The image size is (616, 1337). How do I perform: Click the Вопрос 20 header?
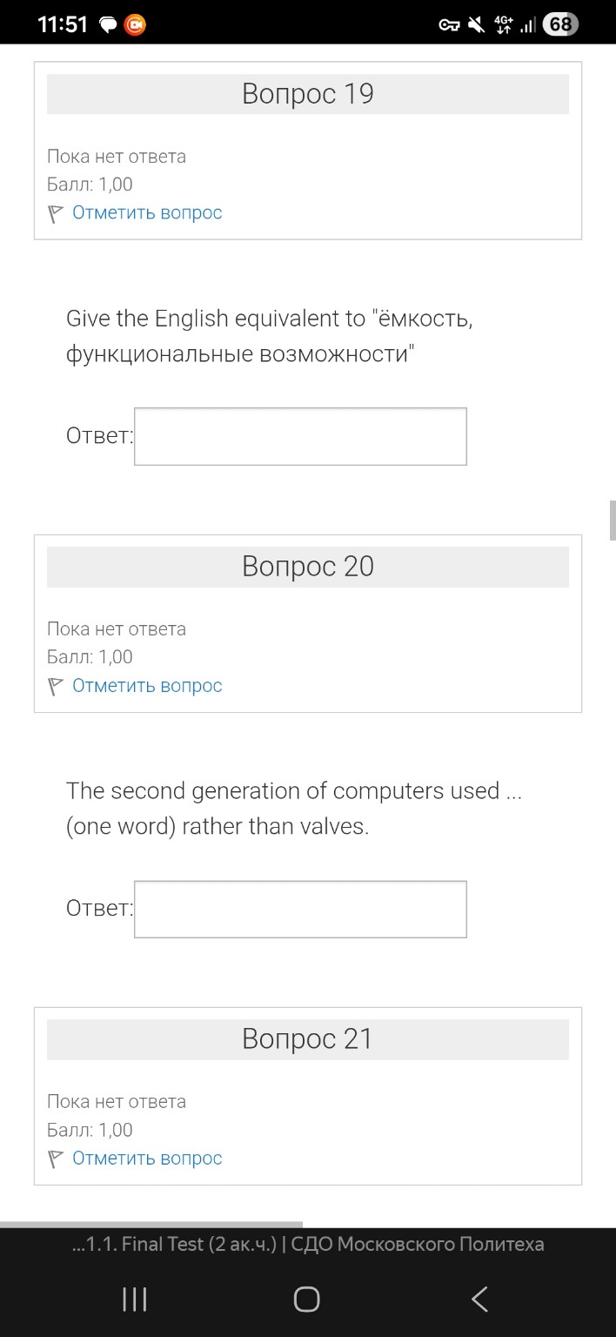click(x=308, y=567)
